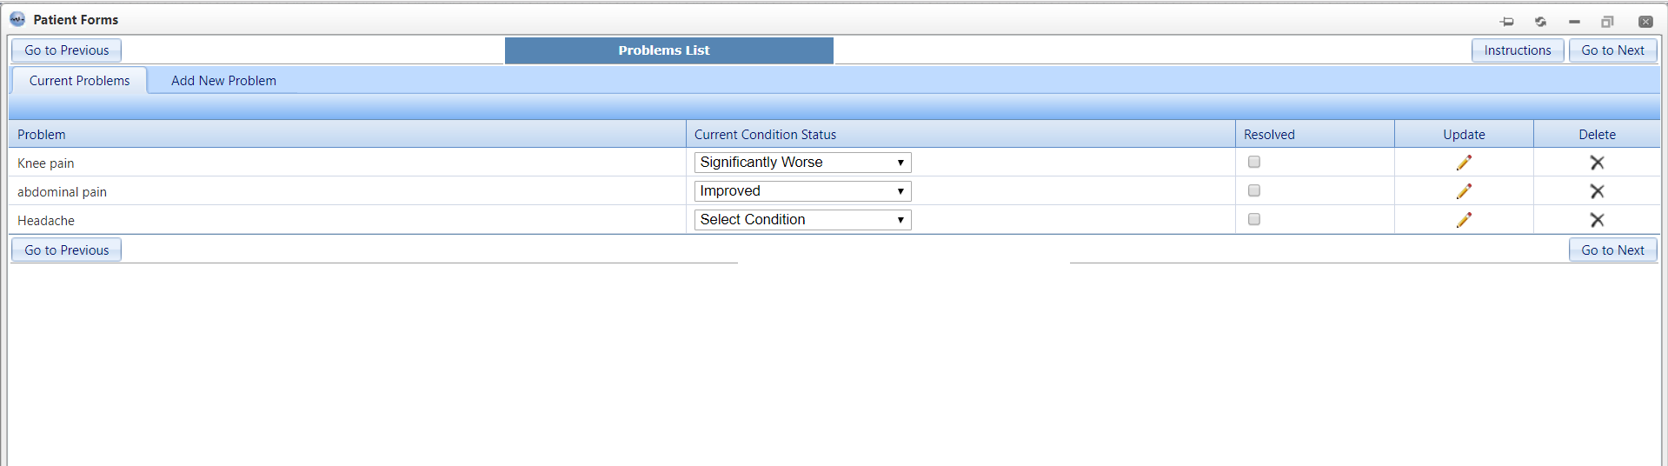The width and height of the screenshot is (1668, 466).
Task: Remove the Headache problem with X icon
Action: pyautogui.click(x=1597, y=220)
